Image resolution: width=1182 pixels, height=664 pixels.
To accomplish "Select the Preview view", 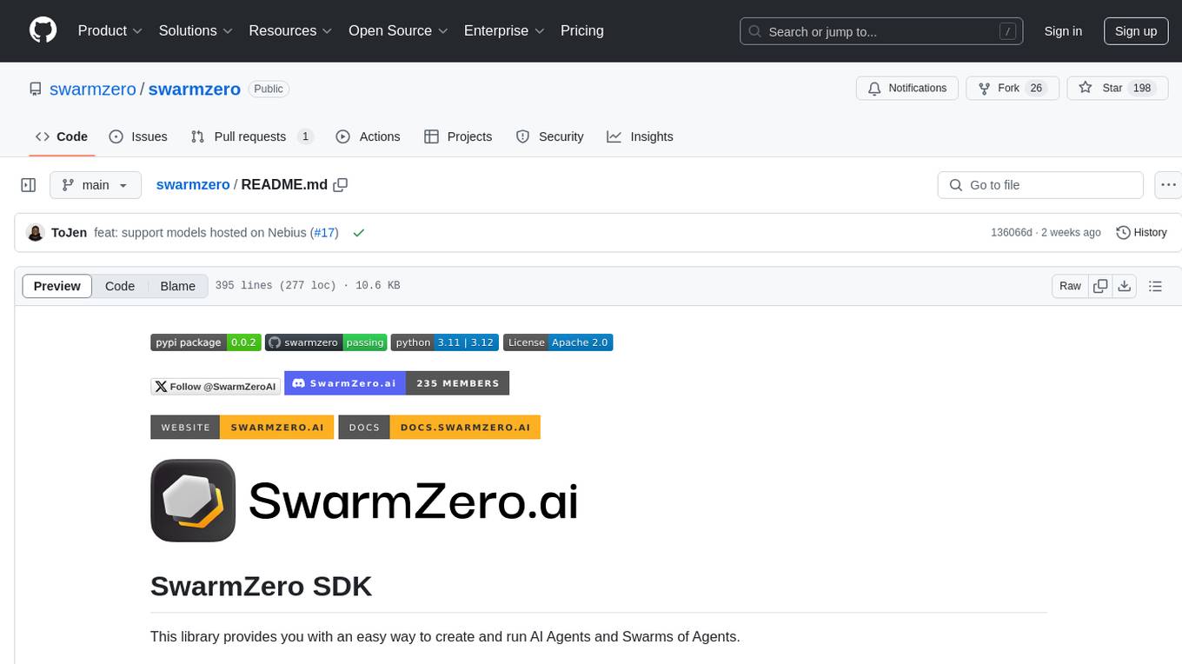I will click(57, 286).
